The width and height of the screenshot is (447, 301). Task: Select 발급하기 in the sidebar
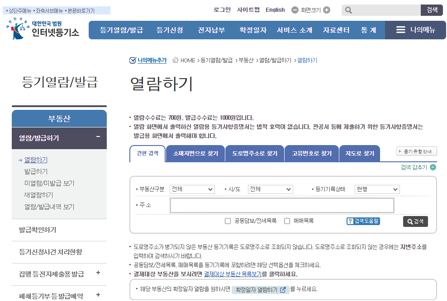[36, 171]
